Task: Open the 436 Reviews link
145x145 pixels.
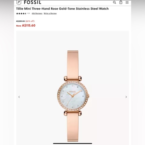Action: [x=37, y=13]
